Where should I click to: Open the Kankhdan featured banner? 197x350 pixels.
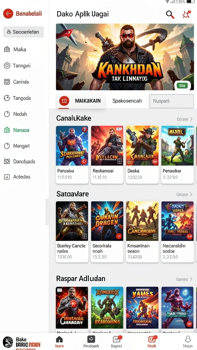tap(125, 57)
